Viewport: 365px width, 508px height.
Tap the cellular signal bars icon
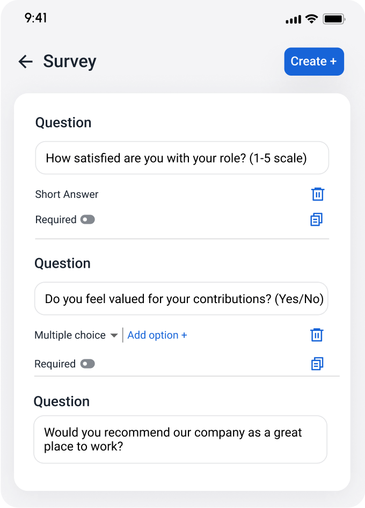point(294,20)
